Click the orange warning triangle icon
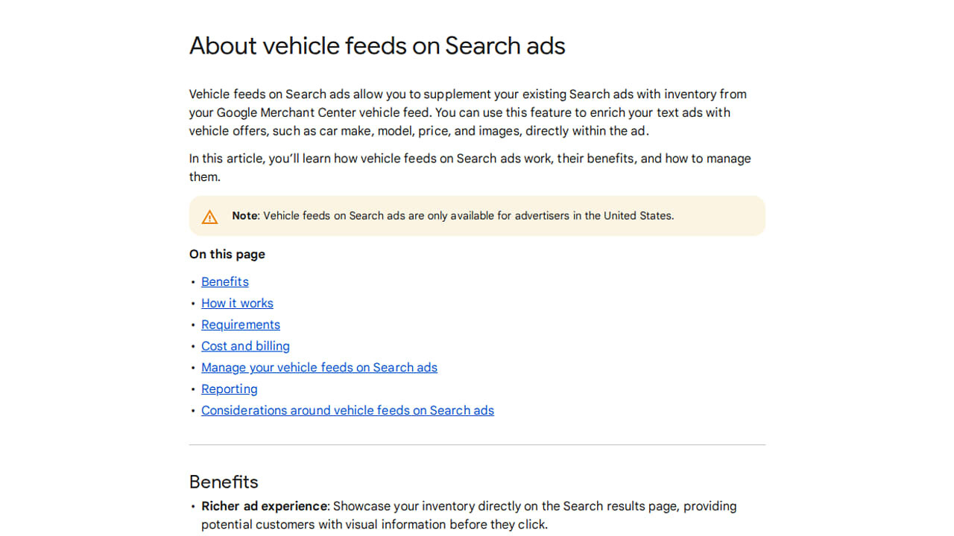 click(209, 217)
